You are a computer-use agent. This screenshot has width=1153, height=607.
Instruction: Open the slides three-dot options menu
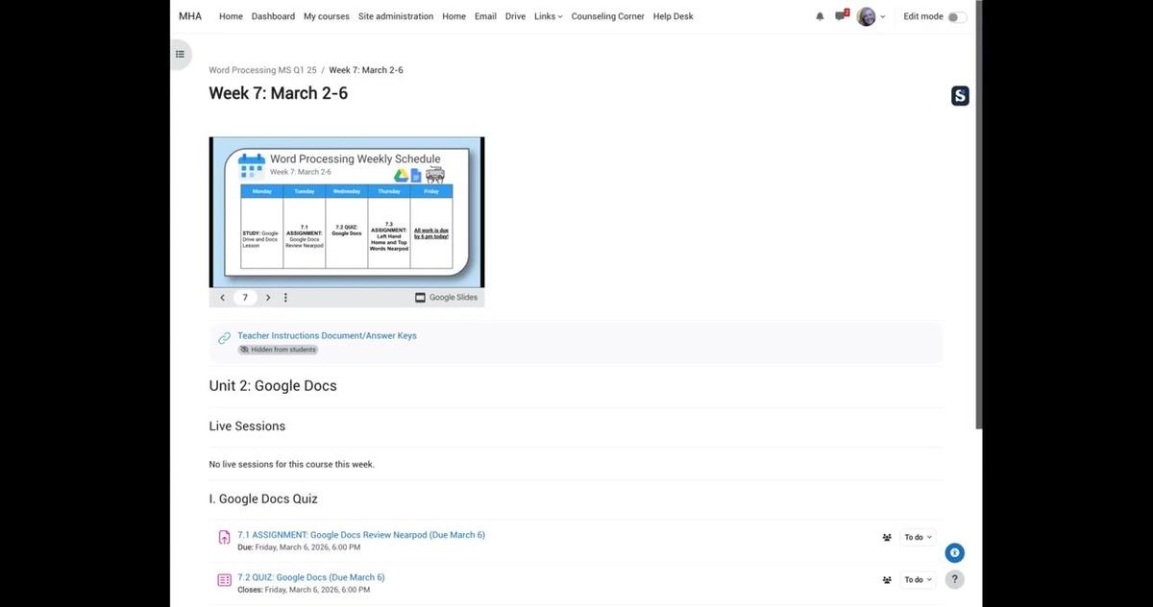tap(285, 298)
